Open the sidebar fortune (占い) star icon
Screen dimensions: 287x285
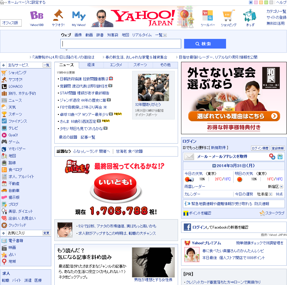pyautogui.click(x=4, y=255)
